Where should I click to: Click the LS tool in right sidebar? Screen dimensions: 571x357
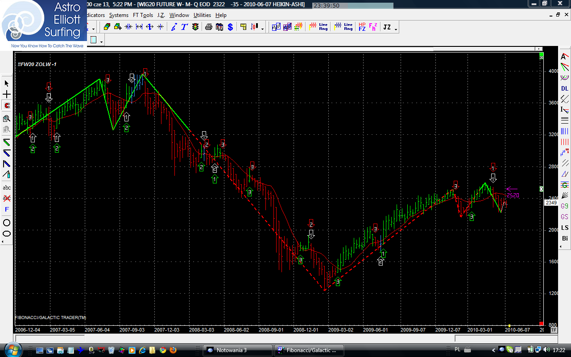coord(565,228)
